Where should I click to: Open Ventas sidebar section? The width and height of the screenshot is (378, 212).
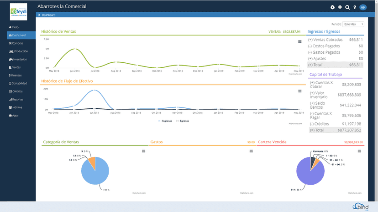(15, 67)
